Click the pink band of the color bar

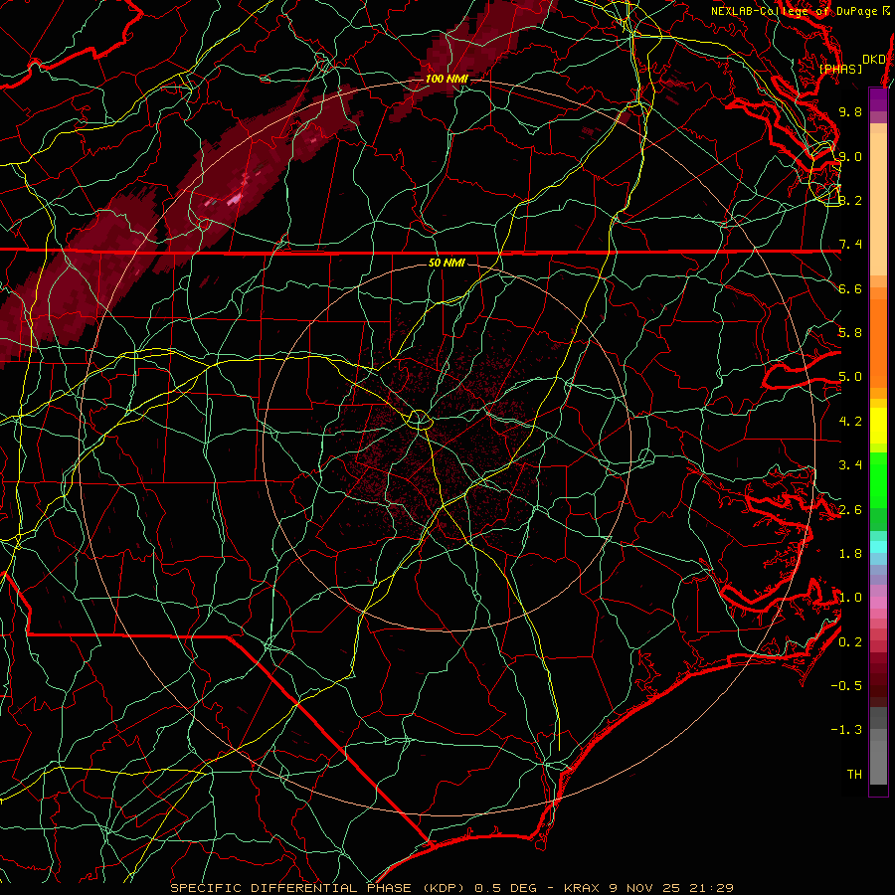pos(878,603)
